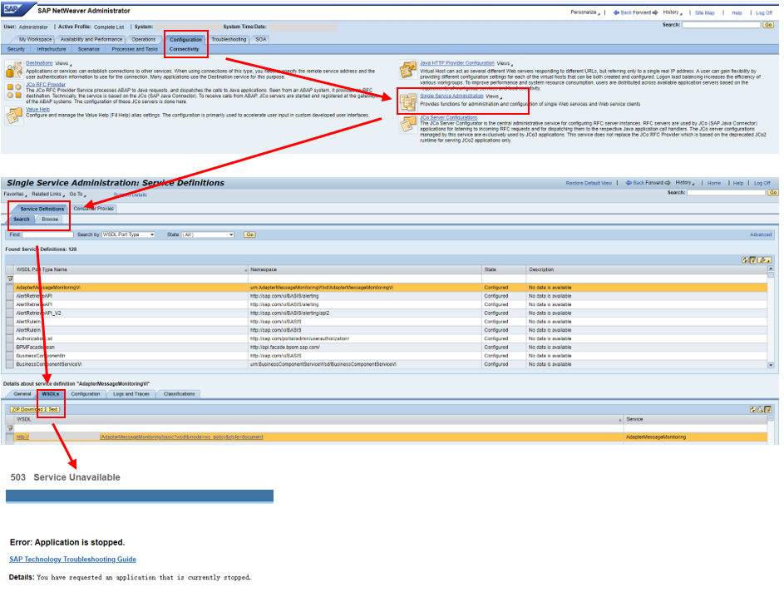Viewport: 784px width, 592px height.
Task: Select the AuthorizationList row selector
Action: (x=9, y=338)
